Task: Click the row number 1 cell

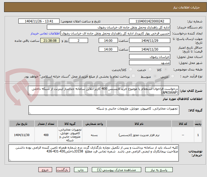Action: point(198,135)
